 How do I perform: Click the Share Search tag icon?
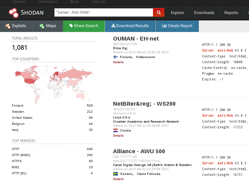(x=71, y=26)
